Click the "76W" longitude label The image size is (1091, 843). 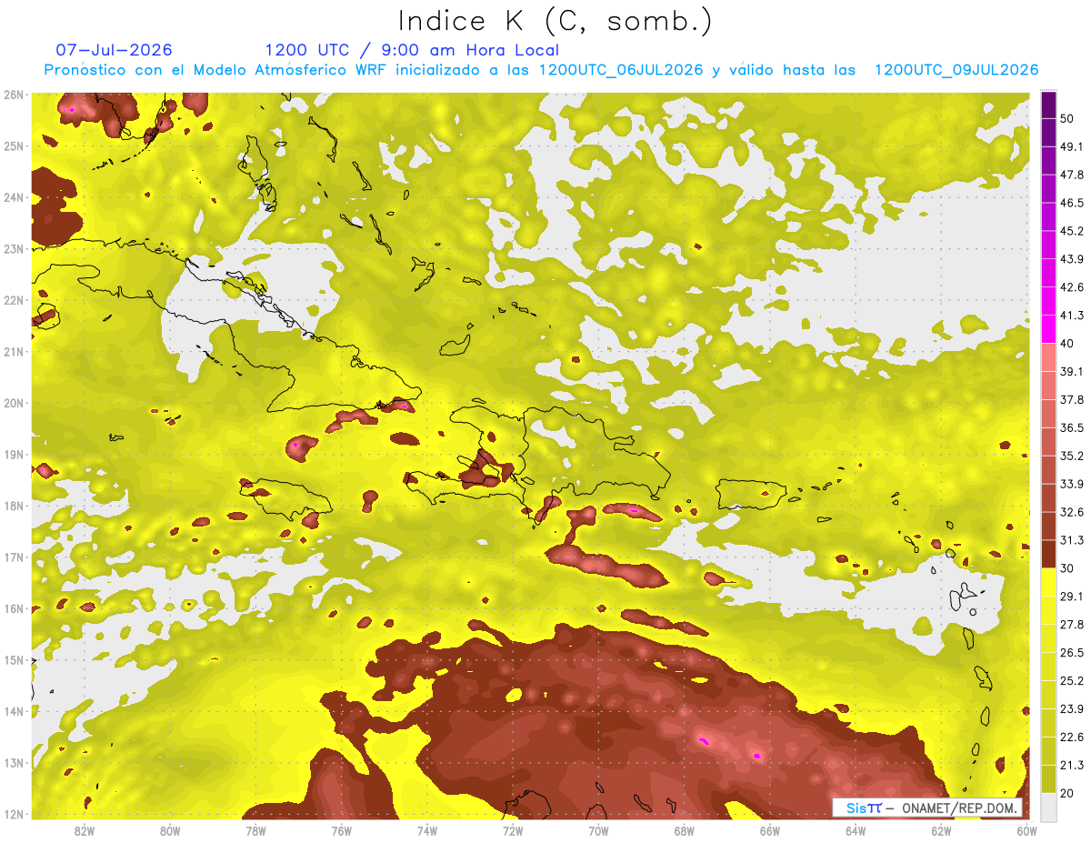(341, 830)
